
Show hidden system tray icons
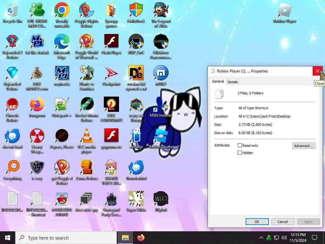pyautogui.click(x=261, y=238)
